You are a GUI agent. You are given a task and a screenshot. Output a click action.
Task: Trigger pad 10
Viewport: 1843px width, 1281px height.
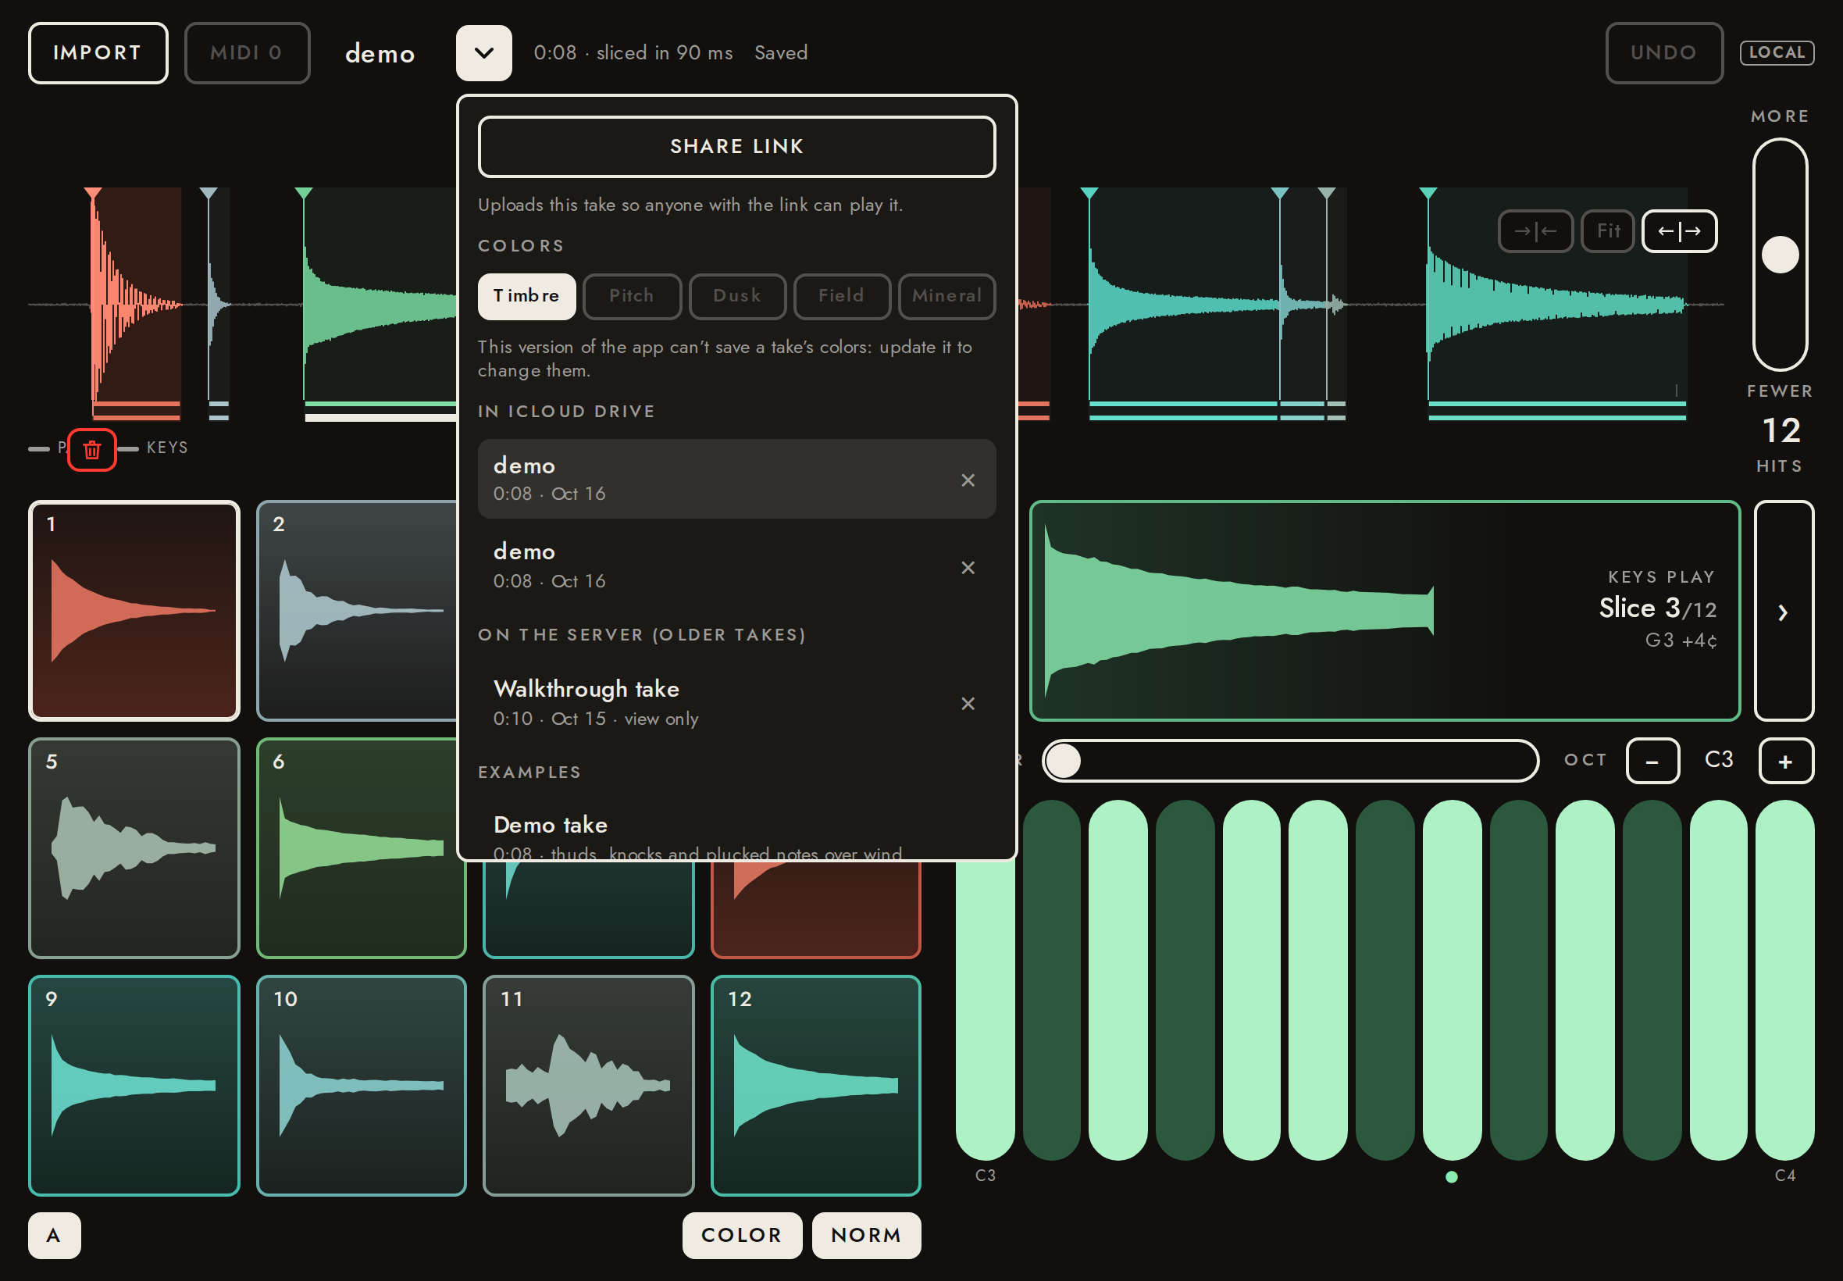coord(361,1085)
